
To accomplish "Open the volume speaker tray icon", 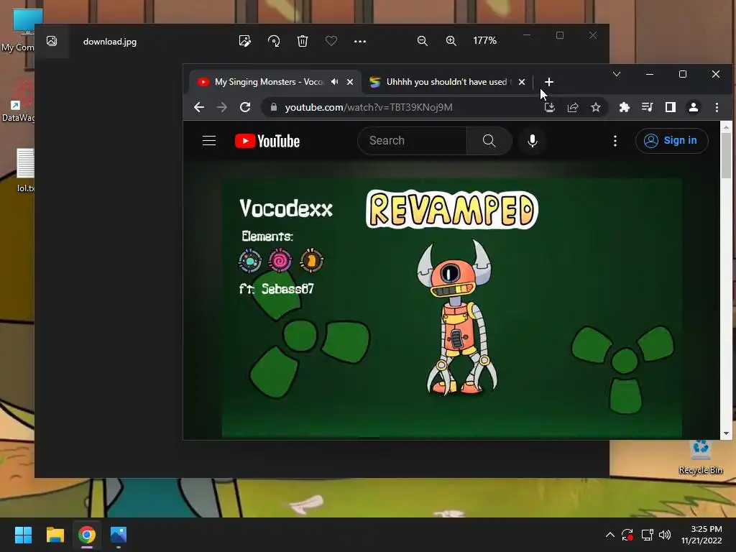I will click(x=665, y=535).
